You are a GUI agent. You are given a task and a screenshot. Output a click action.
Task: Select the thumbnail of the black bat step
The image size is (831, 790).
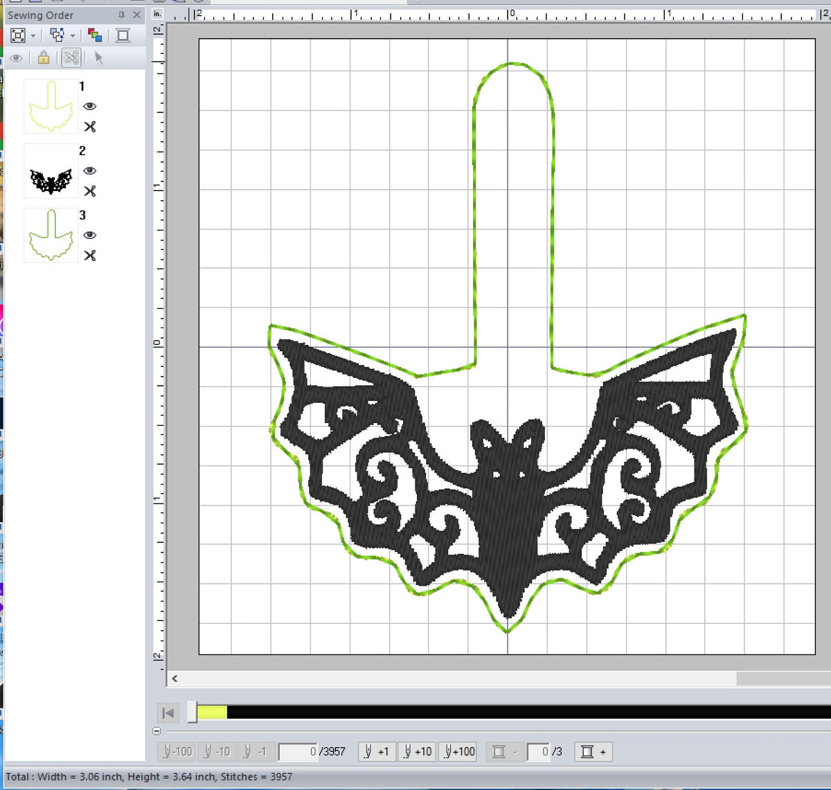tap(50, 172)
